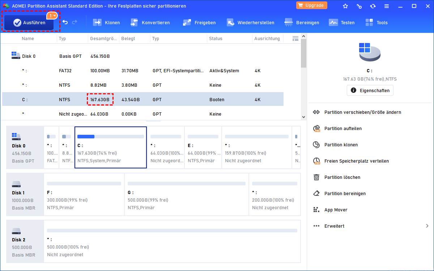Viewport: 434px width, 271px height.
Task: Click the C: usage bar in disk map
Action: click(x=111, y=137)
